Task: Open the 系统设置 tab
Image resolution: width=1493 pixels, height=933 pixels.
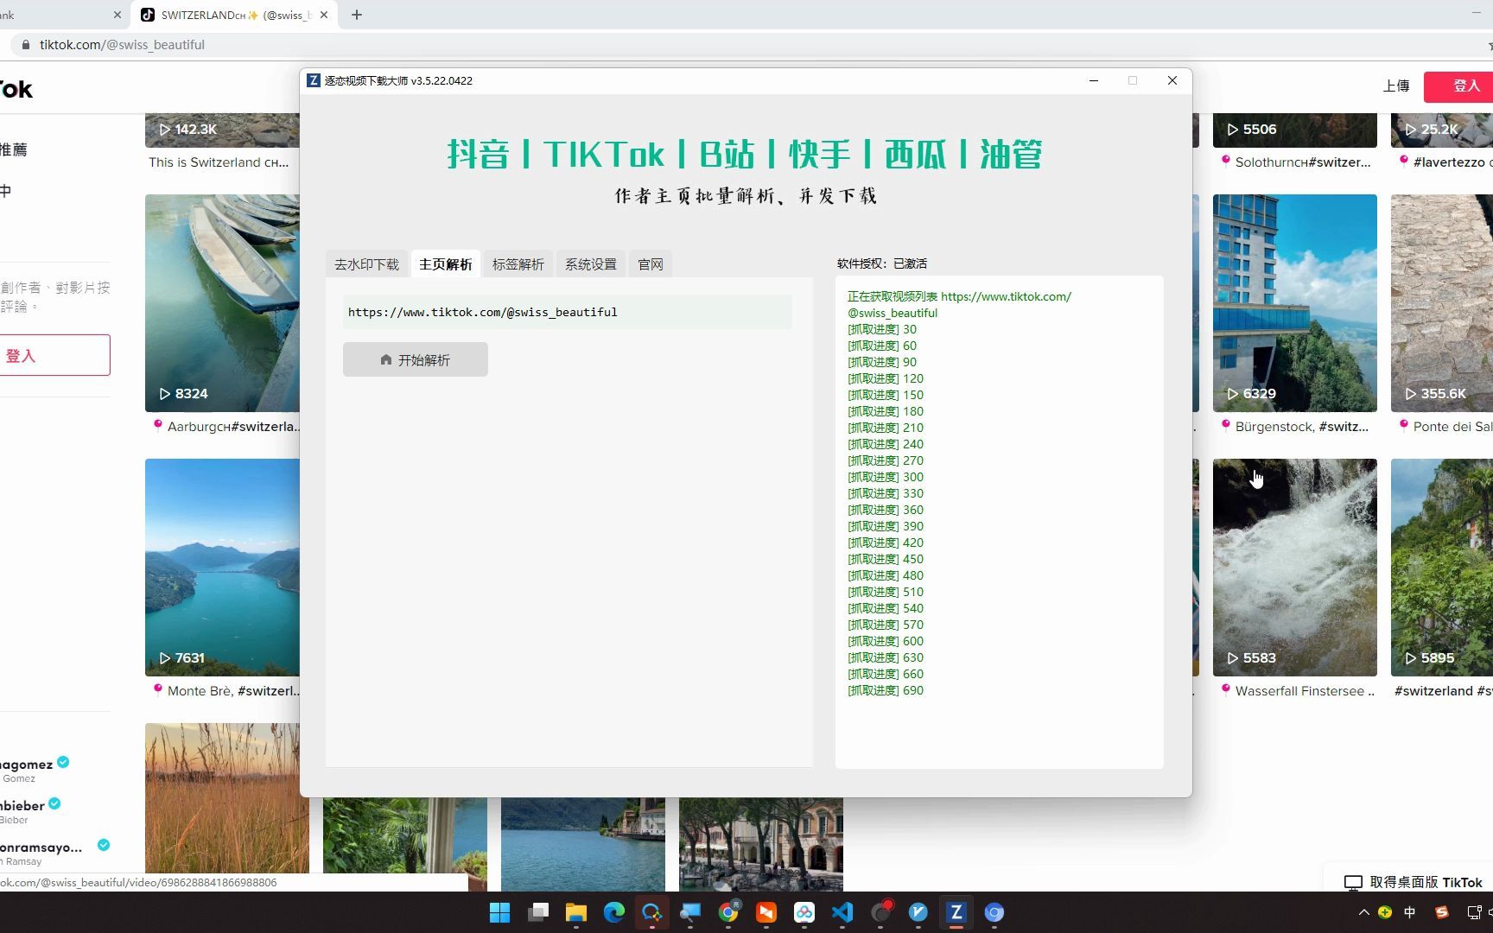Action: (x=591, y=264)
